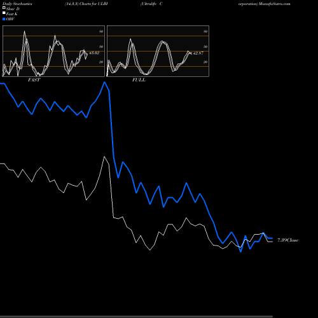The image size is (318, 318).
Task: Click the 'Daily Stochastics' title text
Action: tap(17, 4)
